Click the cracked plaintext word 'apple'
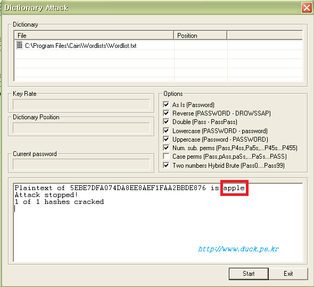Screen dimensions: 314x287 [x=234, y=188]
